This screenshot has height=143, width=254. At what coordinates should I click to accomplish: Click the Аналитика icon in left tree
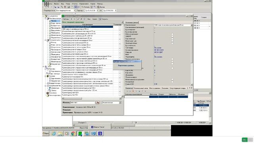48,93
